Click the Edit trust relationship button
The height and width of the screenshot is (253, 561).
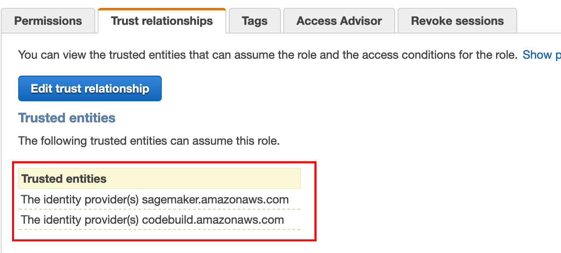click(90, 88)
